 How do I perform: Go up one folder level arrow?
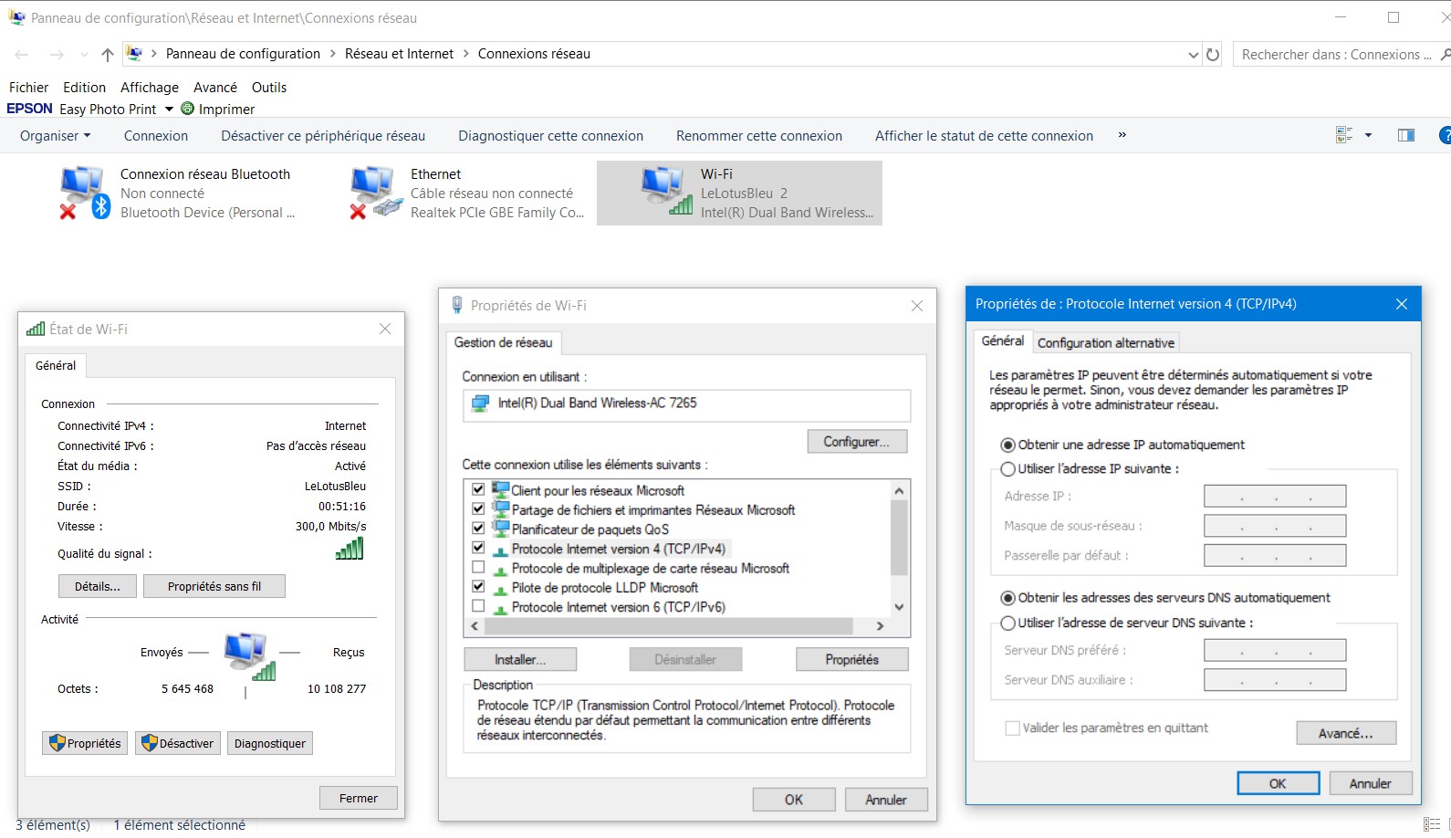click(108, 55)
